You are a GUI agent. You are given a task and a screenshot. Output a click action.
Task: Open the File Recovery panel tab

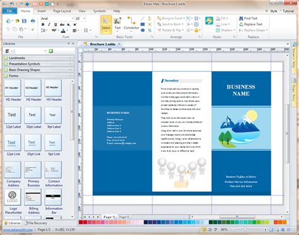[35, 223]
